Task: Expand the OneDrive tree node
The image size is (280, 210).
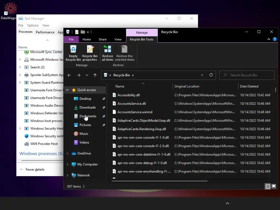Action: pos(68,153)
